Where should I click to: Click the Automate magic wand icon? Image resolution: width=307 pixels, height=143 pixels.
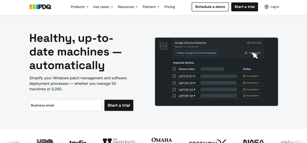[x=246, y=53]
